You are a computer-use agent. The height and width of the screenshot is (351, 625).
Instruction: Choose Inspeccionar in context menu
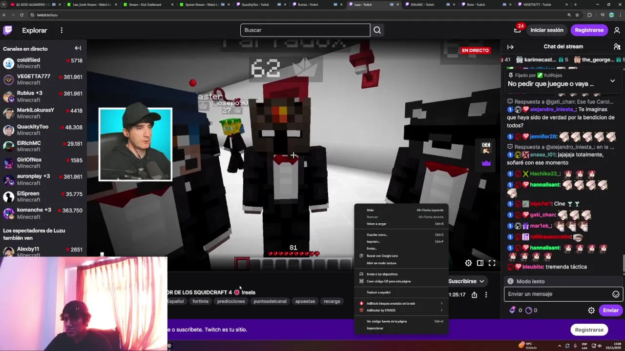401,328
